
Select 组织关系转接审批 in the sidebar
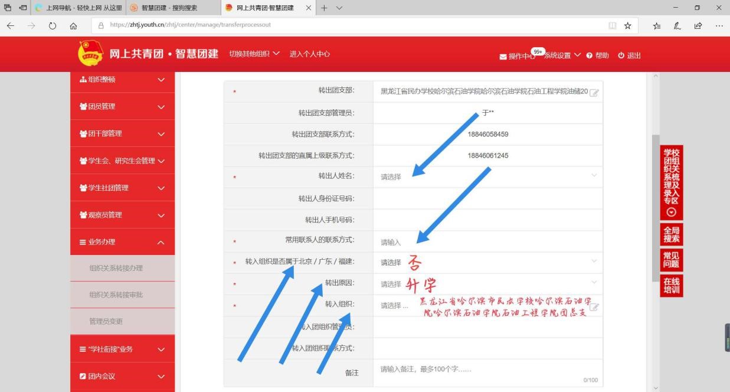[116, 295]
